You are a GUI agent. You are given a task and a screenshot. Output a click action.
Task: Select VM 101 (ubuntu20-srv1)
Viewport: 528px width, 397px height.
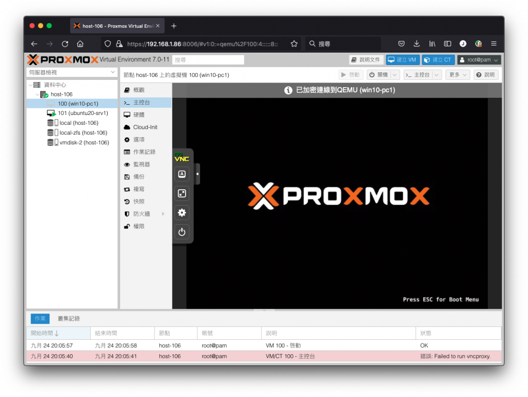click(72, 113)
